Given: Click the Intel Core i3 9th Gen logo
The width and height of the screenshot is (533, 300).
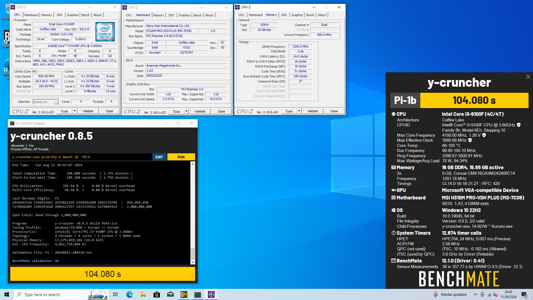Looking at the screenshot, I should pos(105,32).
